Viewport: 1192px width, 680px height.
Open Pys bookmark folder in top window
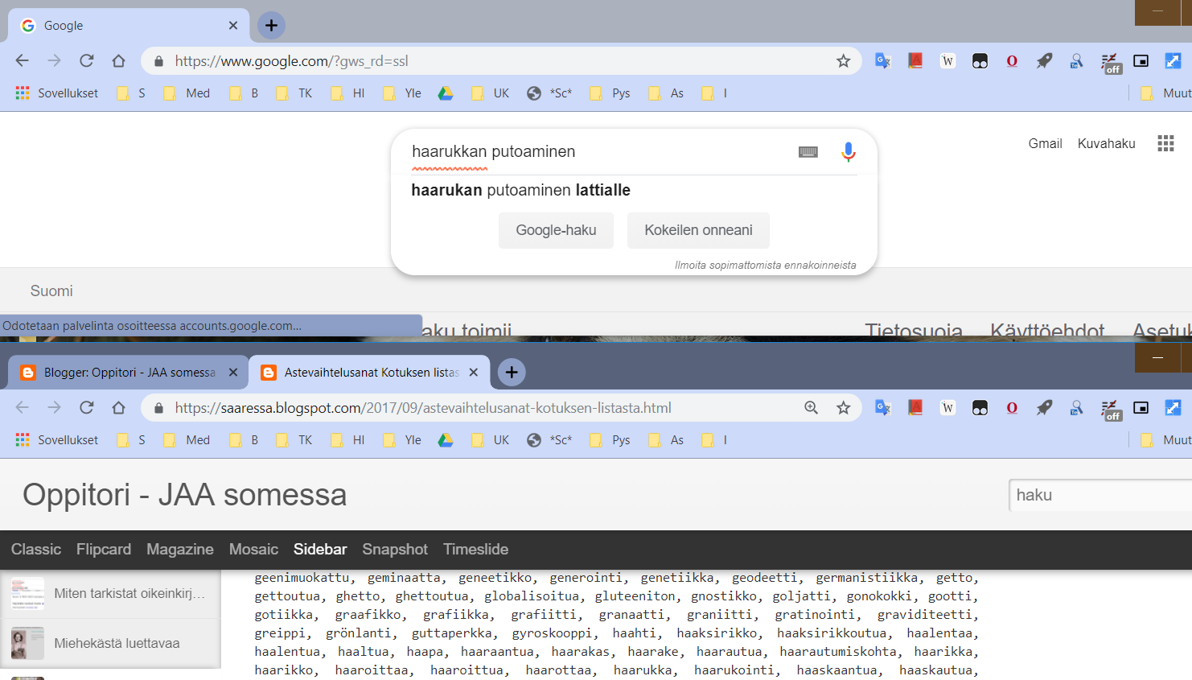pos(610,93)
